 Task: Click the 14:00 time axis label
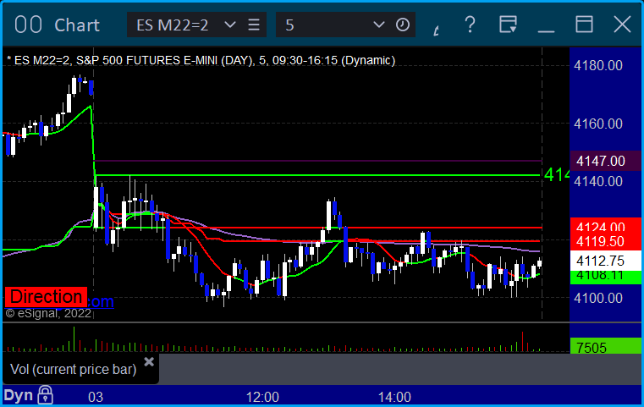pyautogui.click(x=394, y=397)
